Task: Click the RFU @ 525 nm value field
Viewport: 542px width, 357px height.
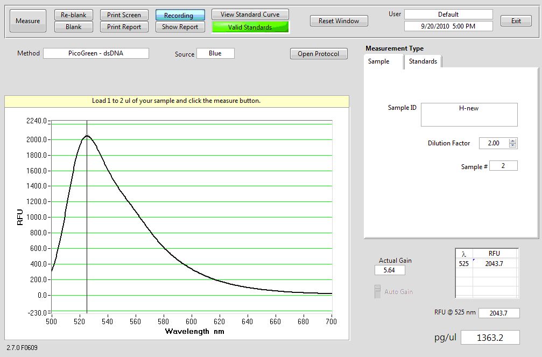Action: [x=499, y=313]
